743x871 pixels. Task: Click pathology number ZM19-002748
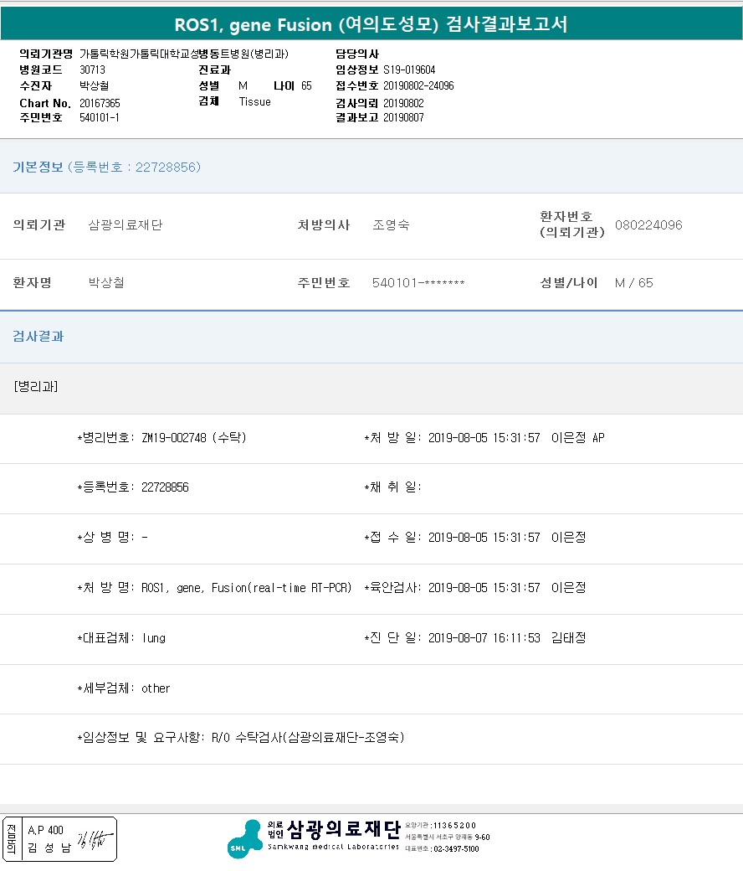(174, 438)
